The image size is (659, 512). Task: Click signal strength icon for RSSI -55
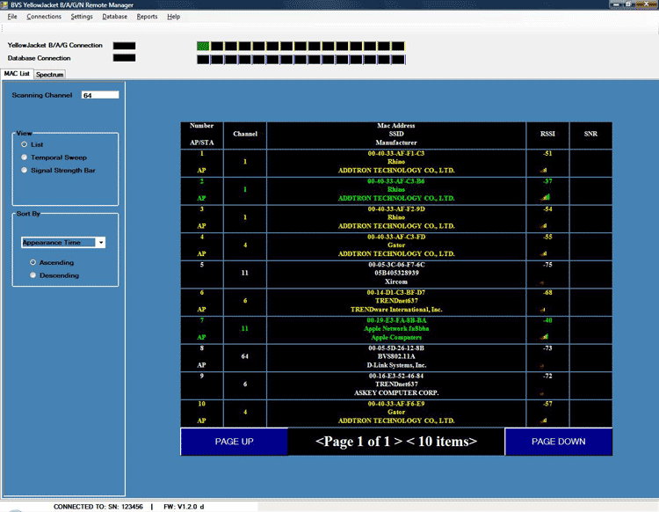(544, 253)
